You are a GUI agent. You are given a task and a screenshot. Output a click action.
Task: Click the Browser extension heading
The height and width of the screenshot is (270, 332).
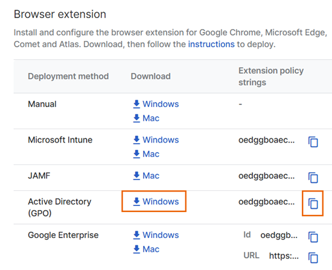[60, 14]
